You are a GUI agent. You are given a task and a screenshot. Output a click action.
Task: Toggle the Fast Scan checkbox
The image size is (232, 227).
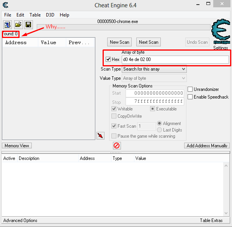[114, 126]
